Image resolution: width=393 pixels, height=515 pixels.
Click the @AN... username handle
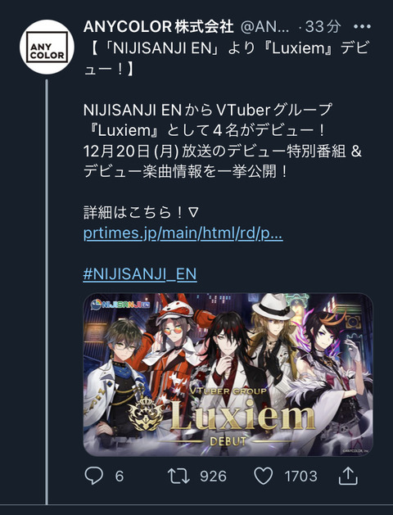tap(265, 27)
